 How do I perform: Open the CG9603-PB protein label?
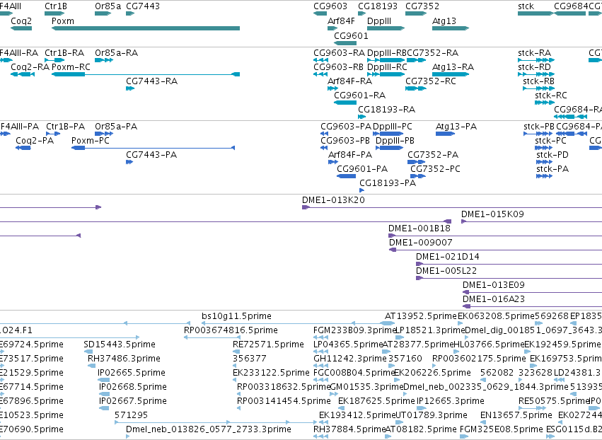pos(345,141)
